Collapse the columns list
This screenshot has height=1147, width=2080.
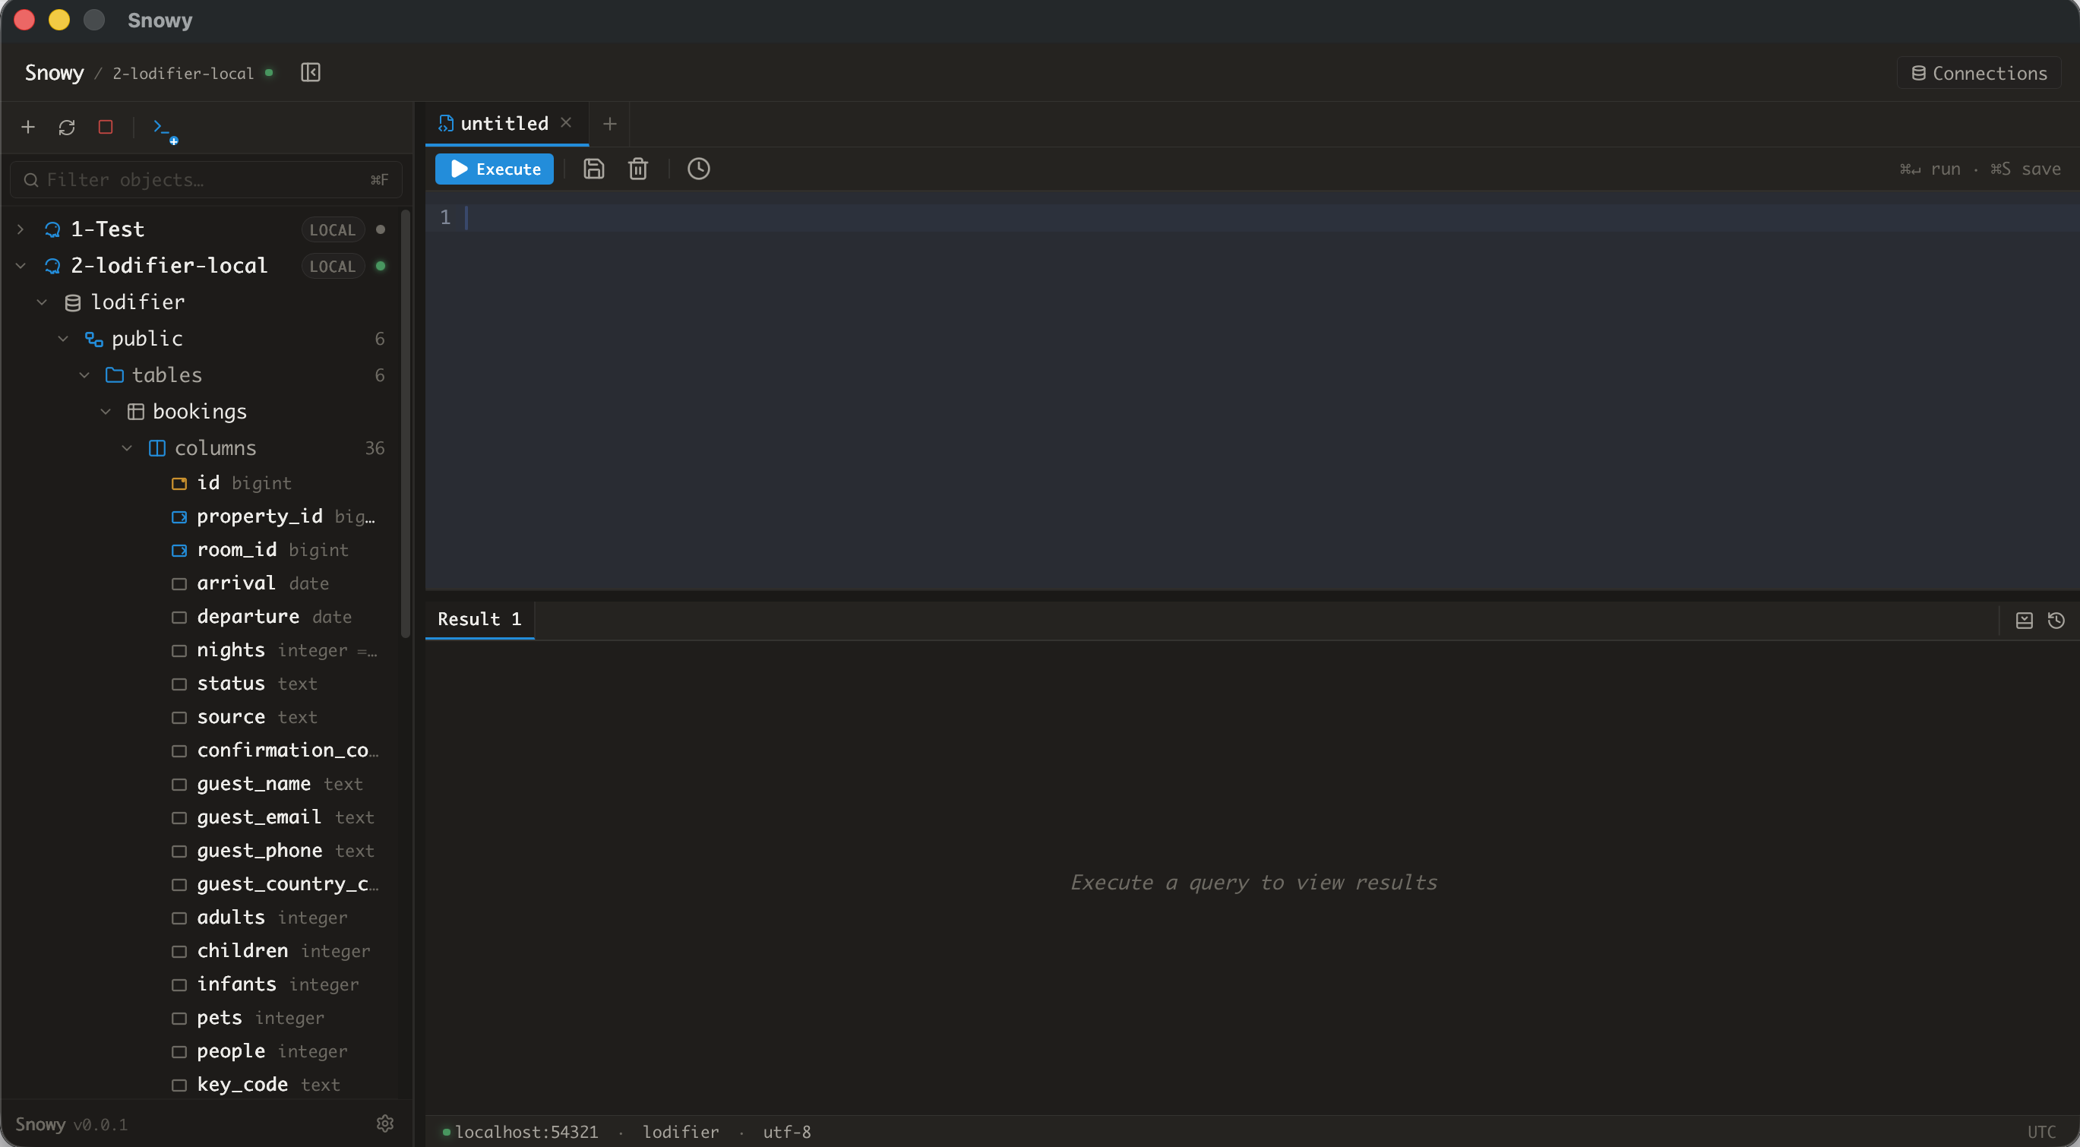pyautogui.click(x=127, y=448)
